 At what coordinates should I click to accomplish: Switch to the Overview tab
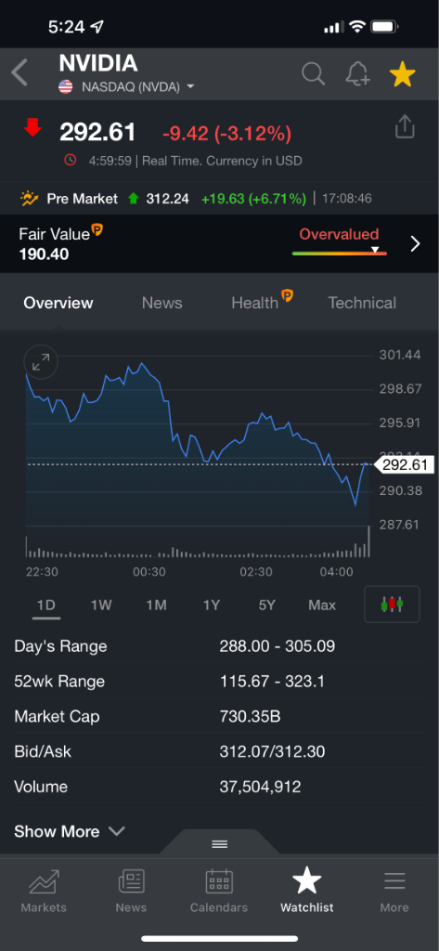point(58,303)
